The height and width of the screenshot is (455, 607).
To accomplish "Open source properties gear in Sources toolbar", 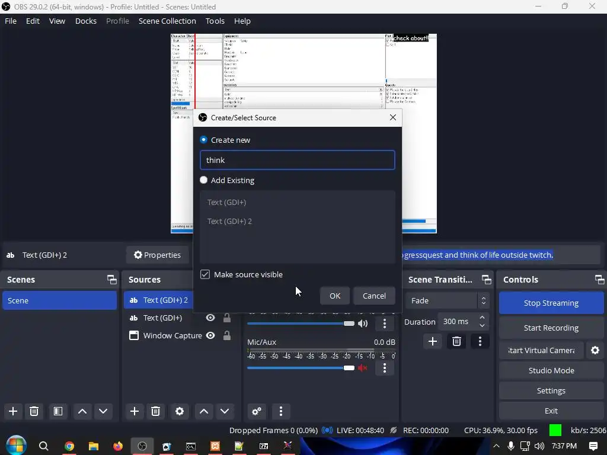I will point(180,411).
